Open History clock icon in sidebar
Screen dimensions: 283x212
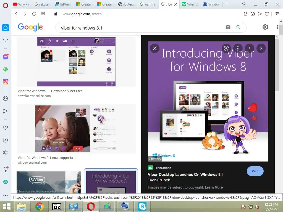(6, 140)
